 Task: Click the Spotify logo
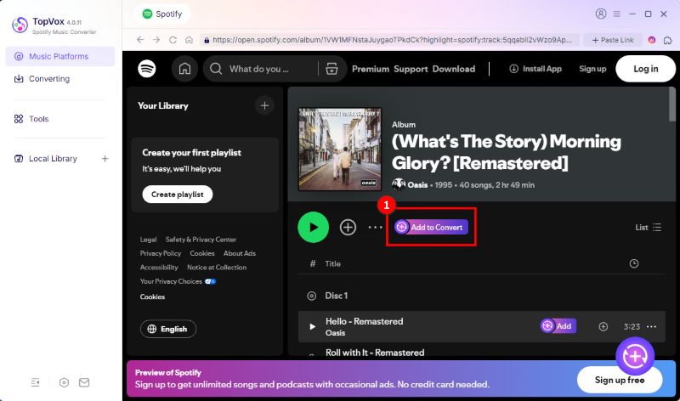pyautogui.click(x=147, y=69)
